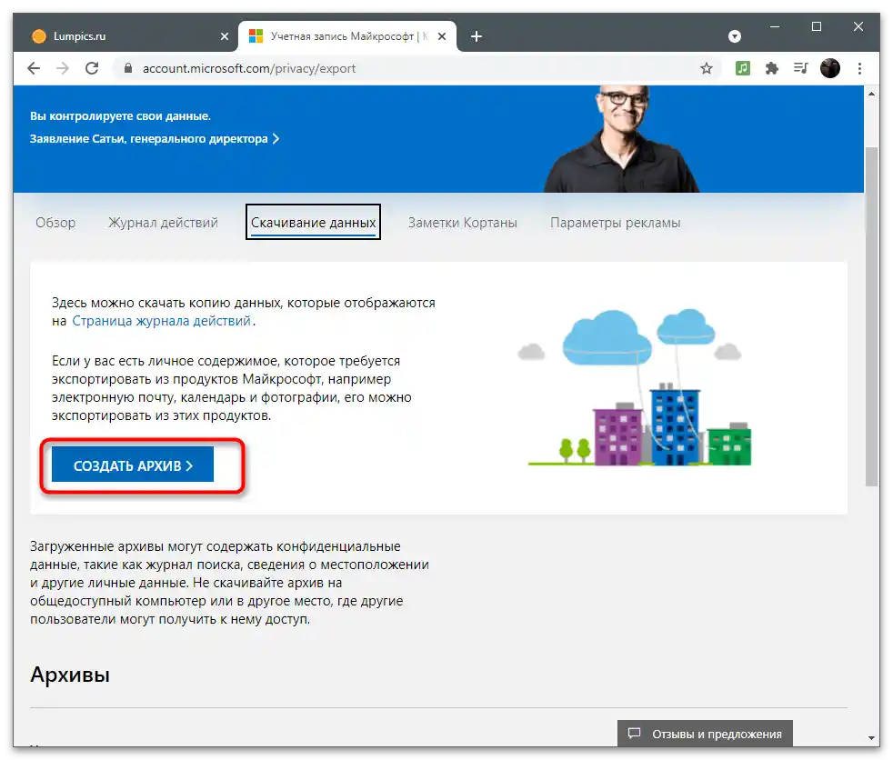The width and height of the screenshot is (893, 760).
Task: Open the media controls icon
Action: click(x=801, y=68)
